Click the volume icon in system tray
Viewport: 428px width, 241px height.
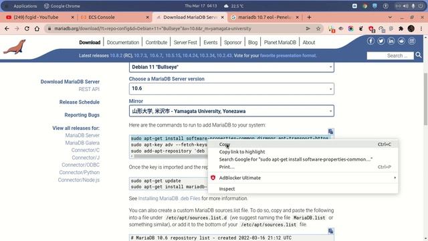[406, 6]
